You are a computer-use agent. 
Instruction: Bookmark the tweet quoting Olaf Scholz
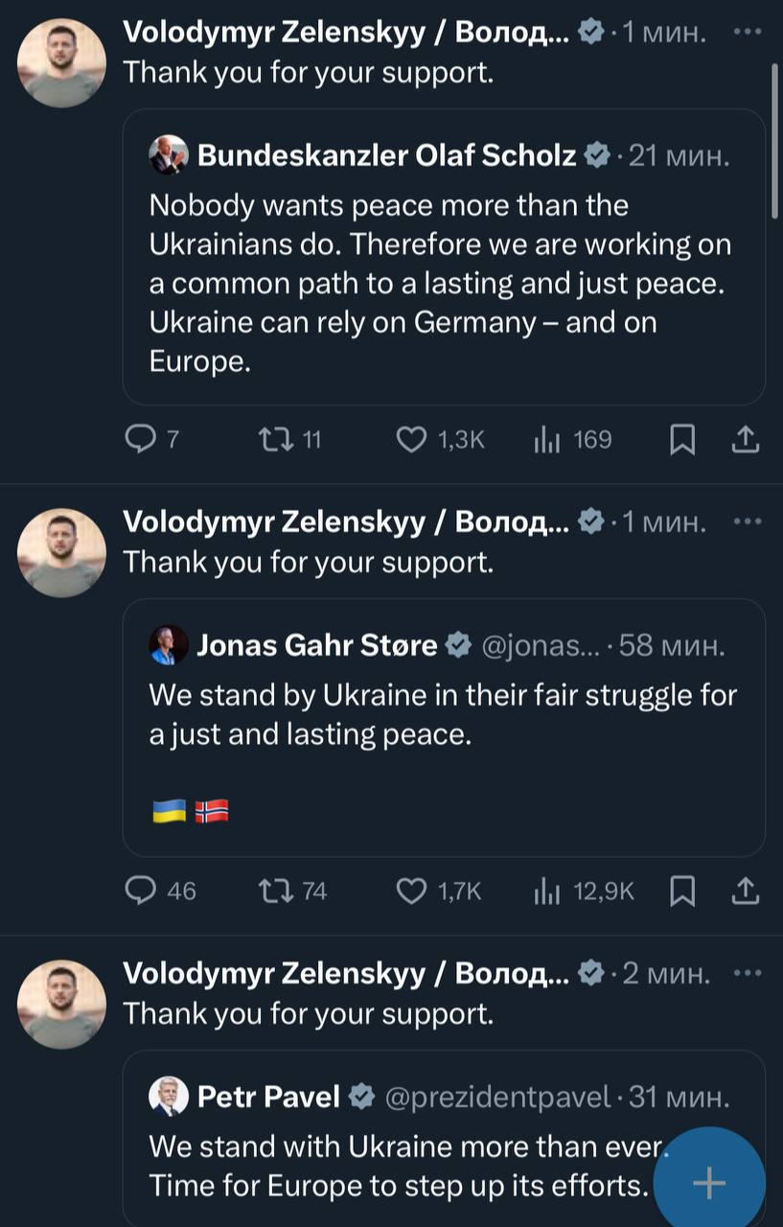tap(681, 440)
